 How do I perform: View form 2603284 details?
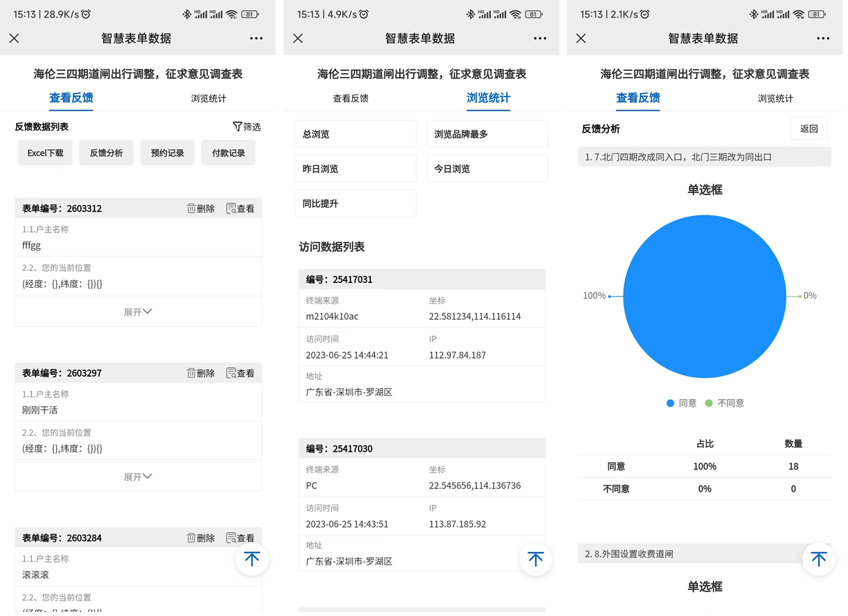point(241,538)
